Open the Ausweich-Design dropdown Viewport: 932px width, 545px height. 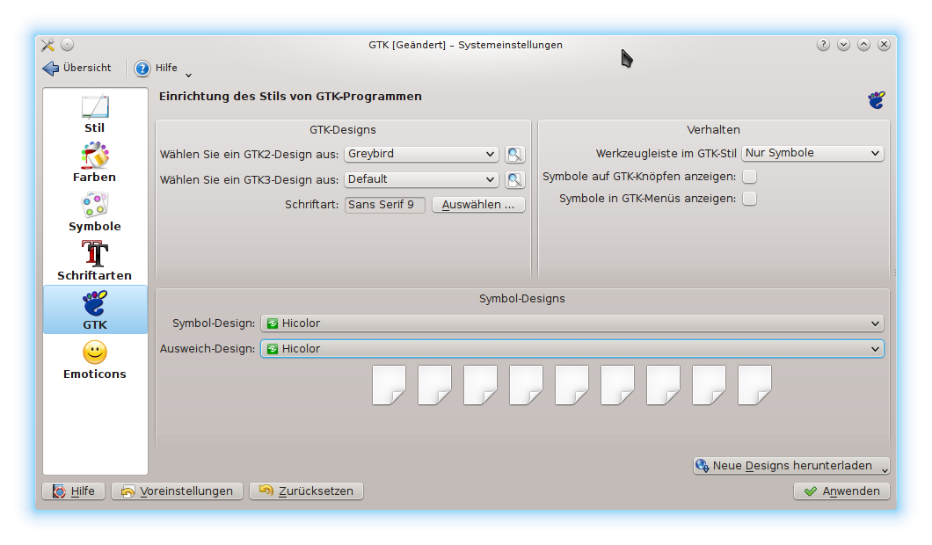(x=572, y=349)
